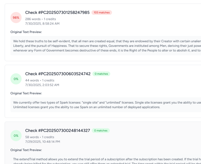Click the 0 matches badge beside check ending 144327

tap(101, 131)
